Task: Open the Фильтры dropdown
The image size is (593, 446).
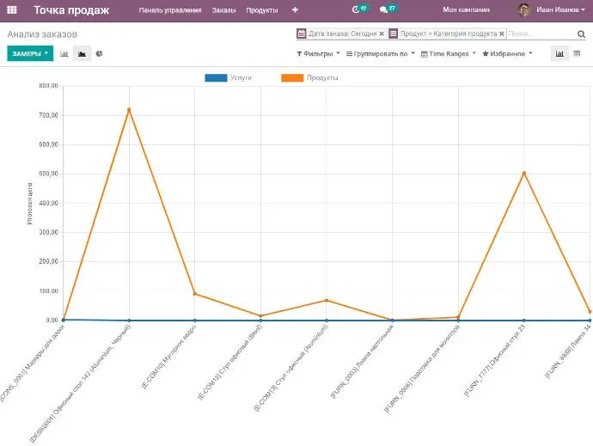Action: tap(318, 53)
